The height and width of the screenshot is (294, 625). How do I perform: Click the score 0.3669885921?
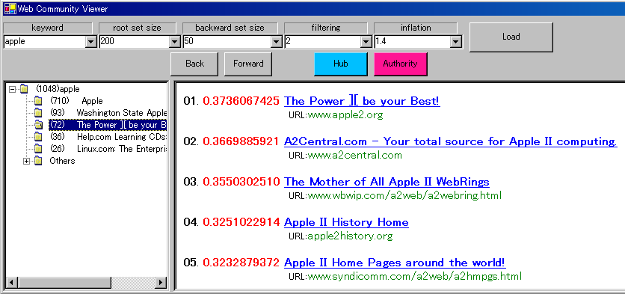click(x=241, y=141)
